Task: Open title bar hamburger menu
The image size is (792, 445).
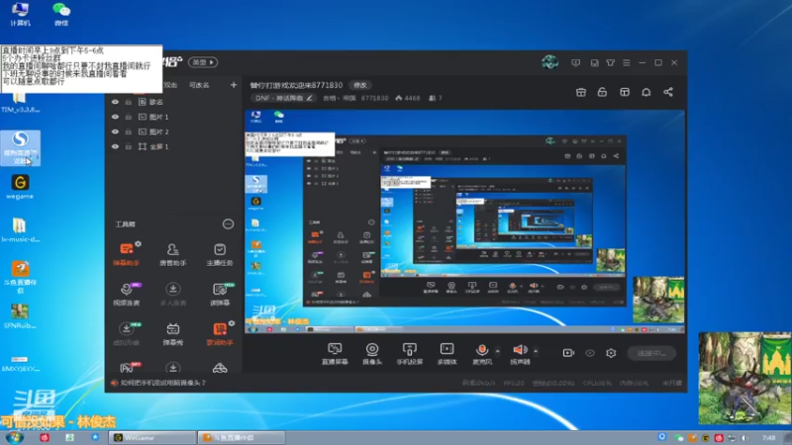Action: [x=627, y=62]
